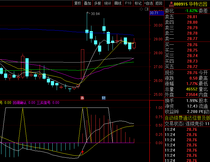Click the 返回 back button

pos(159,3)
